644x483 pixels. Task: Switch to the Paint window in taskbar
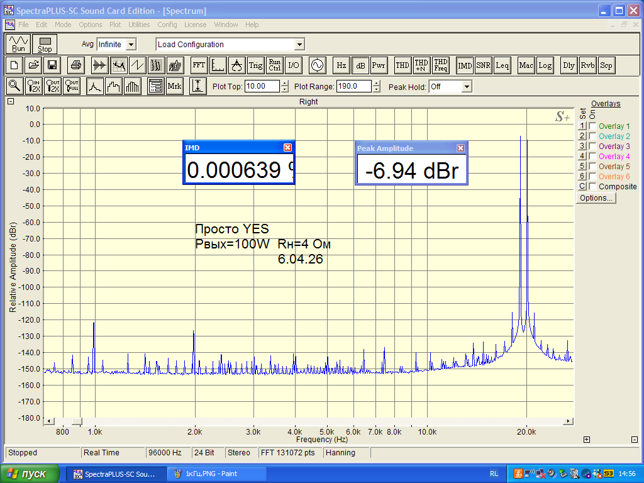[x=217, y=474]
